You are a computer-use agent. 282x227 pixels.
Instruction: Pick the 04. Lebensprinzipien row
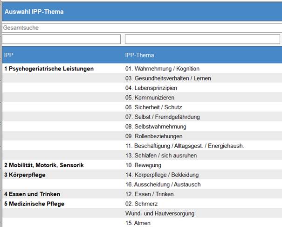click(x=151, y=88)
